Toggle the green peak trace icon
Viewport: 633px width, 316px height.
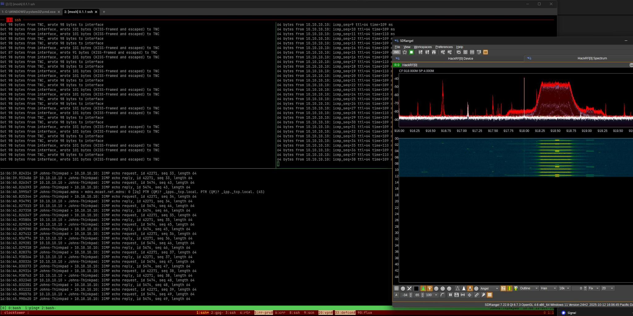(423, 288)
